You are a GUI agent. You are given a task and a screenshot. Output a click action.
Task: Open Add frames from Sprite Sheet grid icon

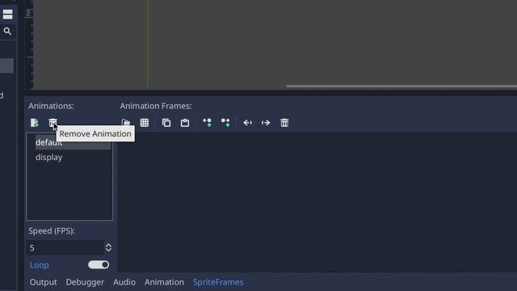[x=145, y=123]
